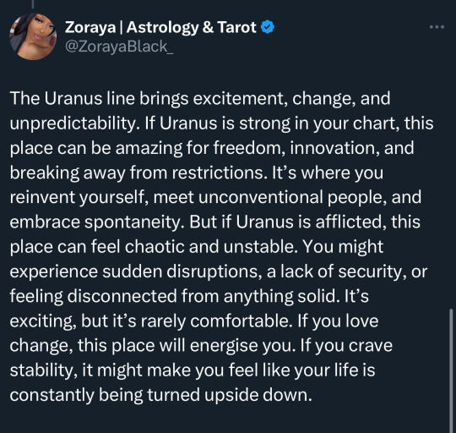Click the thread connector line above the avatar
Screen dimensions: 456x433
point(33,3)
